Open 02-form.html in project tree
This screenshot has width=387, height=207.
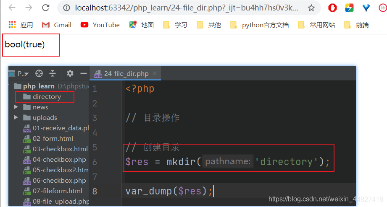point(48,138)
